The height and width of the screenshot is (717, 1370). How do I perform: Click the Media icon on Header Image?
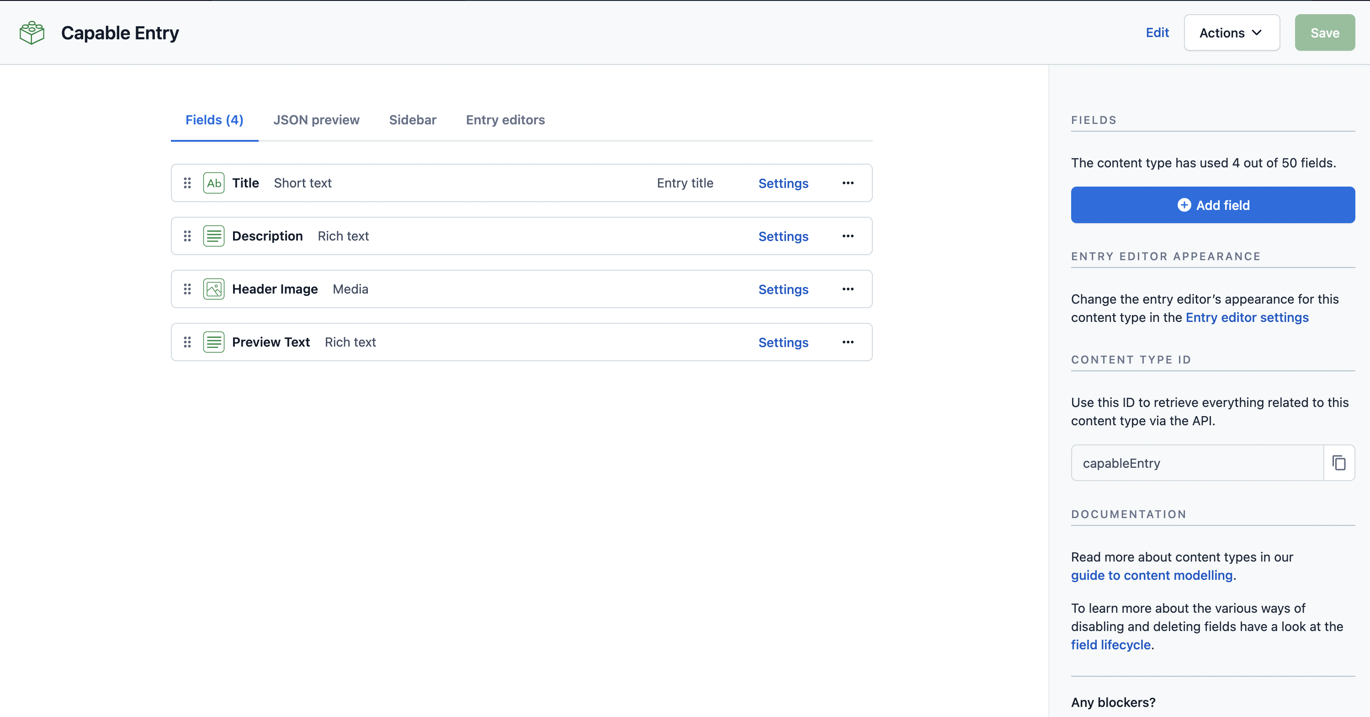[x=214, y=289]
